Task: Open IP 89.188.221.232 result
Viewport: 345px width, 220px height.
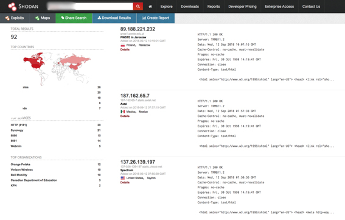Action: click(x=138, y=29)
